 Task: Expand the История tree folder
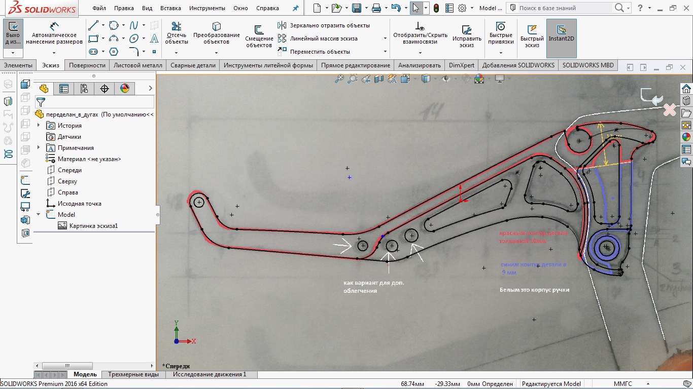[x=39, y=126]
